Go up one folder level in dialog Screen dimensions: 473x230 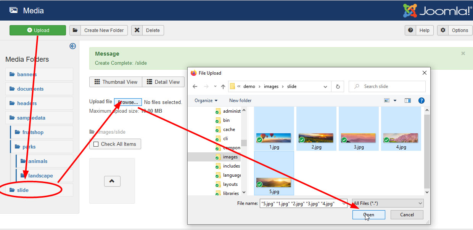(x=223, y=86)
